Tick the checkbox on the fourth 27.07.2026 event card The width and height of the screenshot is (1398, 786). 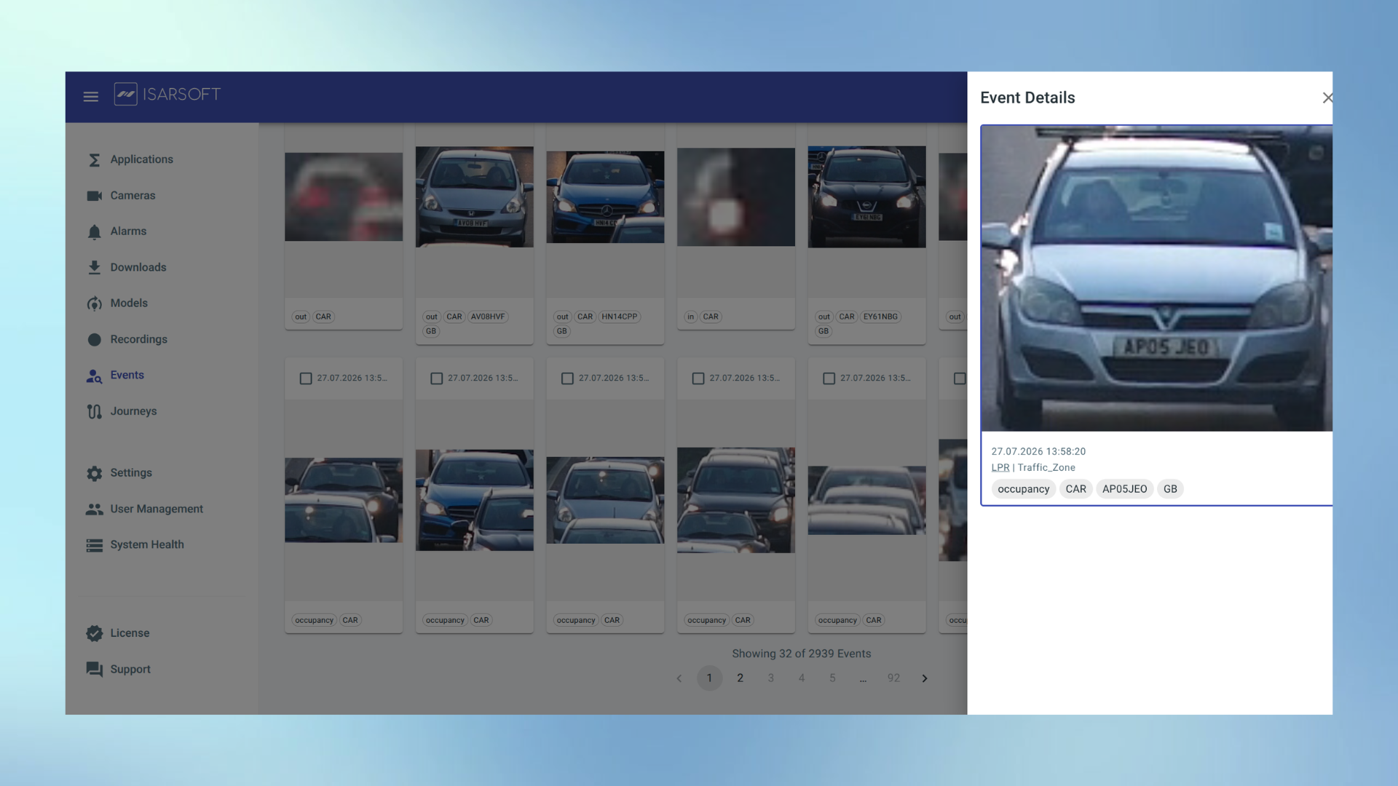click(x=698, y=378)
